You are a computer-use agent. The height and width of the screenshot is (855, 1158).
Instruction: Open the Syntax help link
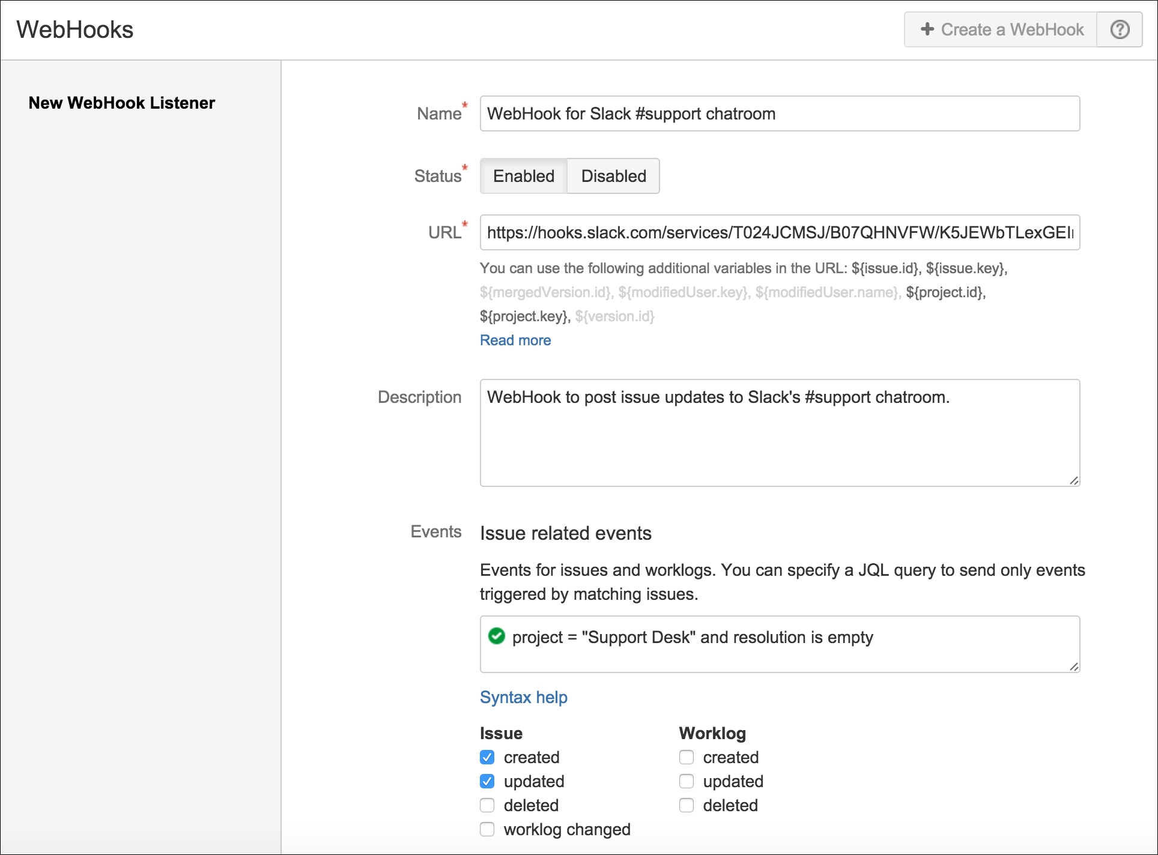[524, 697]
